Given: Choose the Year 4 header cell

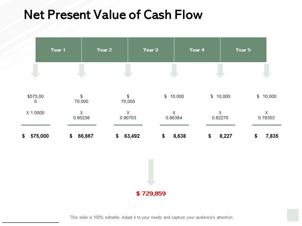Looking at the screenshot, I should pos(197,50).
